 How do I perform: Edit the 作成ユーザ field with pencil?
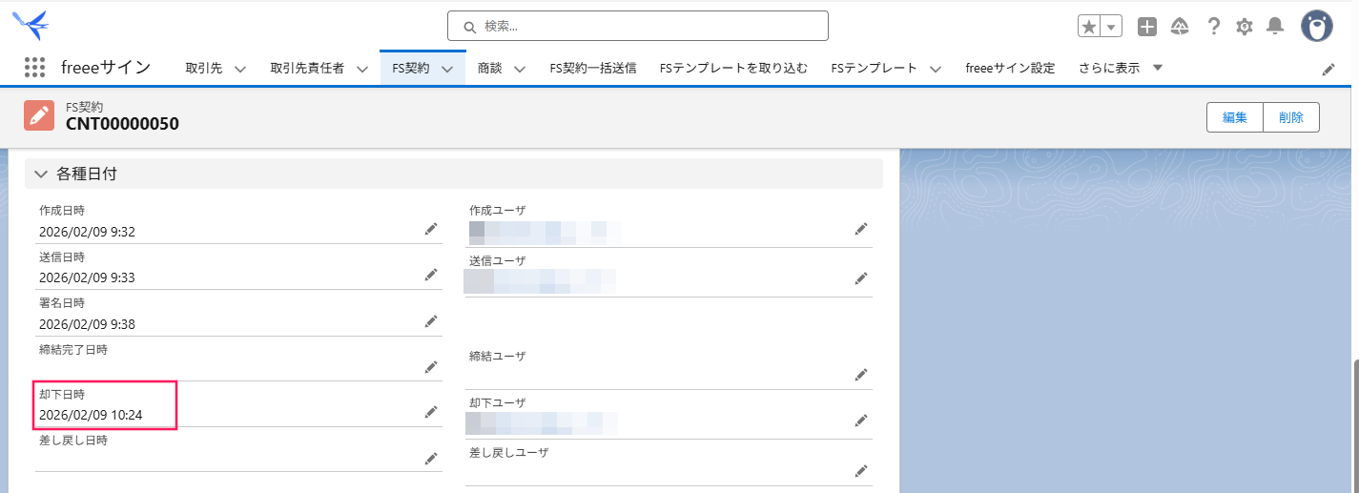[x=861, y=229]
